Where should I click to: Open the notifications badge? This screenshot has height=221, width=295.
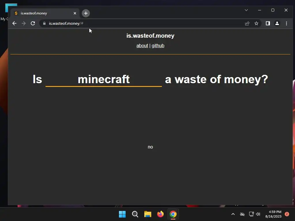coord(287,214)
